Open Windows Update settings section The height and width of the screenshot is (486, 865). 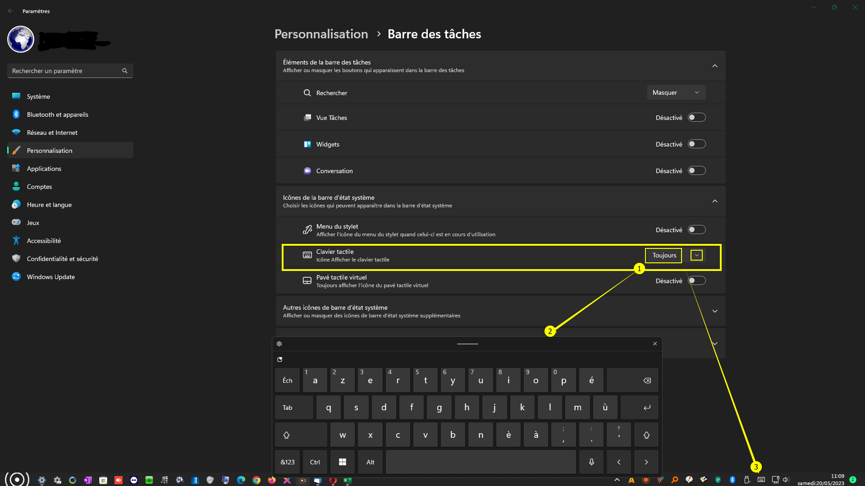point(50,277)
